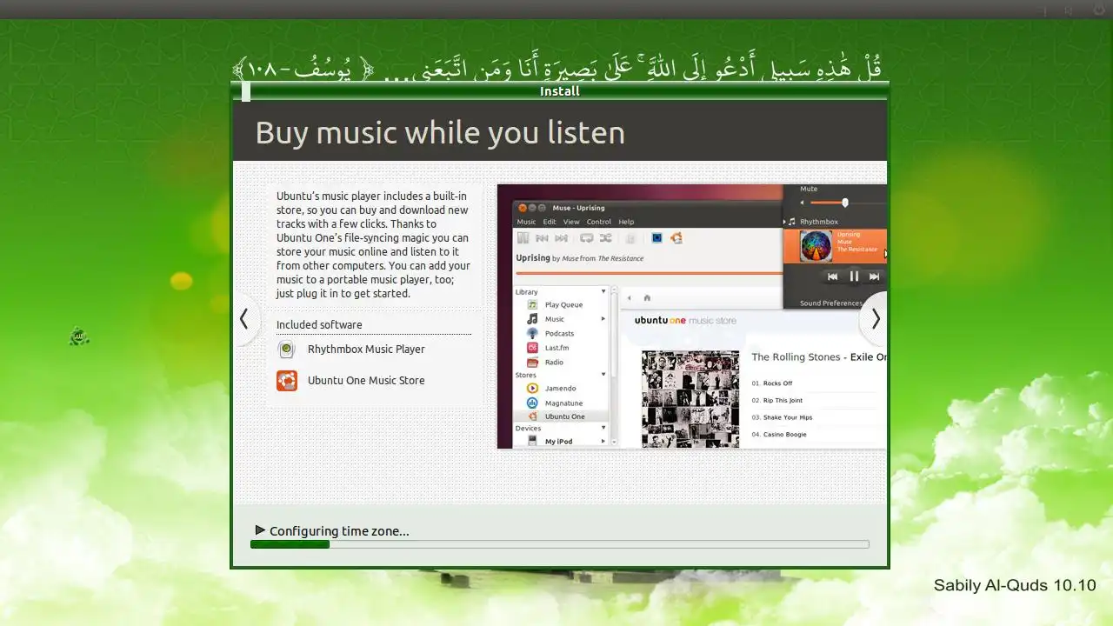Click track 01. Rocks Off
This screenshot has height=626, width=1113.
point(772,383)
